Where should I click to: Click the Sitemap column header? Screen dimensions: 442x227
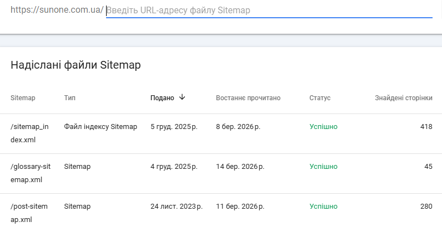[x=23, y=98]
